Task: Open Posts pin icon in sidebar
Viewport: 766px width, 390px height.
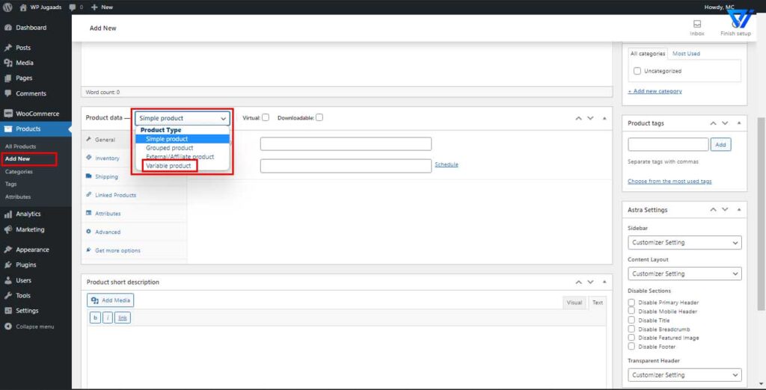Action: pyautogui.click(x=7, y=48)
